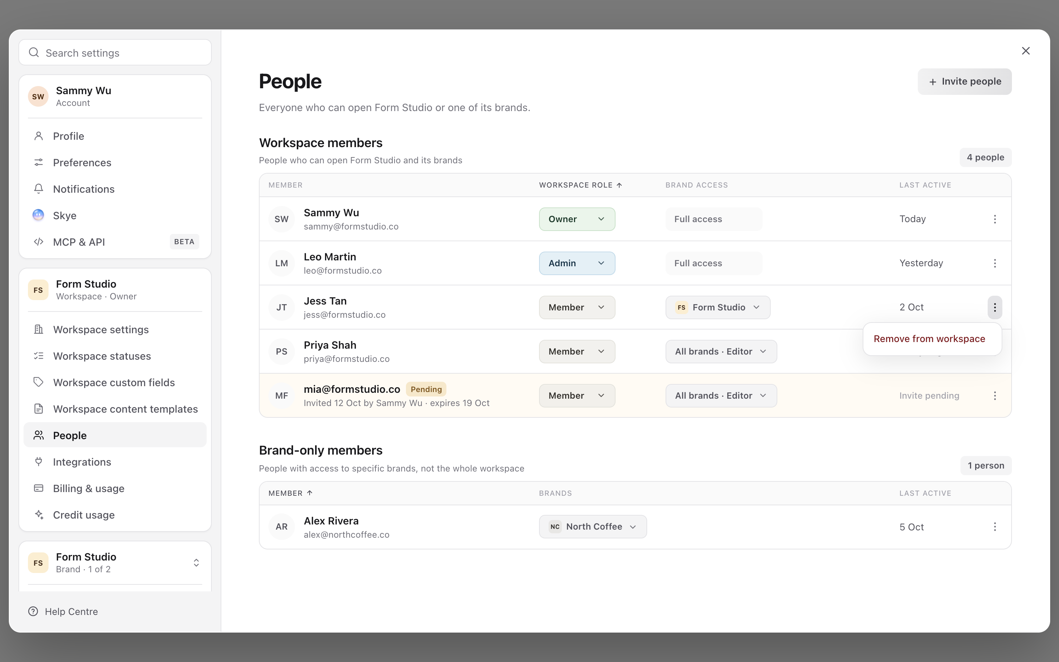Open Billing & usage
The height and width of the screenshot is (662, 1059).
115,488
